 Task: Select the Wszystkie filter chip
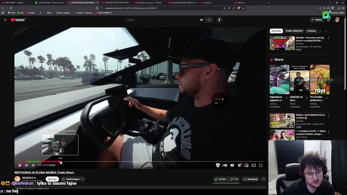(276, 31)
